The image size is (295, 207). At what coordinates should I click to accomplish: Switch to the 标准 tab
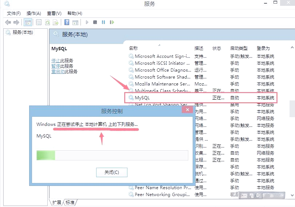tap(70, 202)
